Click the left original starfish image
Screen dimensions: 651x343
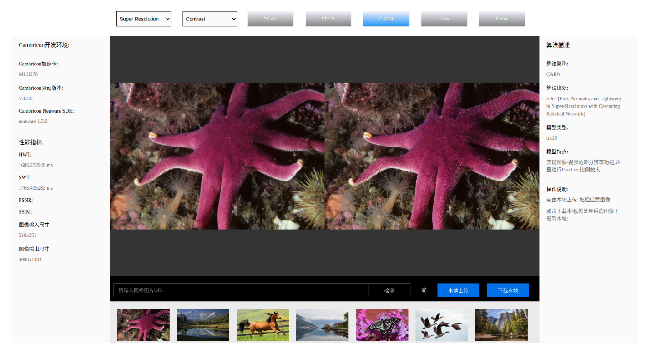click(217, 156)
